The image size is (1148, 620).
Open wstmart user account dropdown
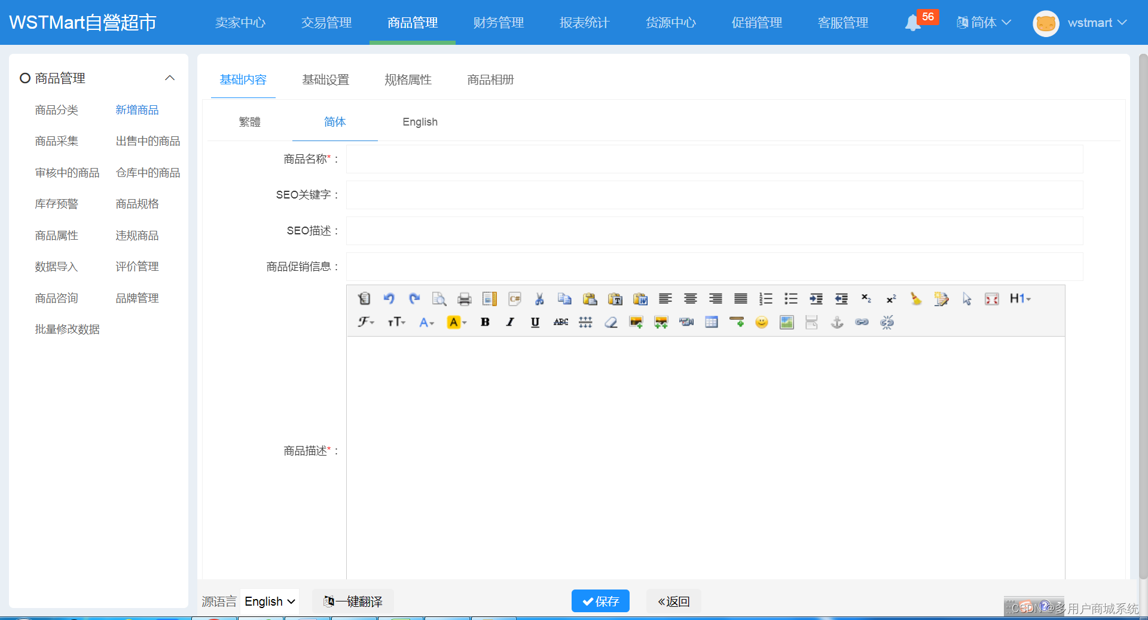click(1080, 23)
